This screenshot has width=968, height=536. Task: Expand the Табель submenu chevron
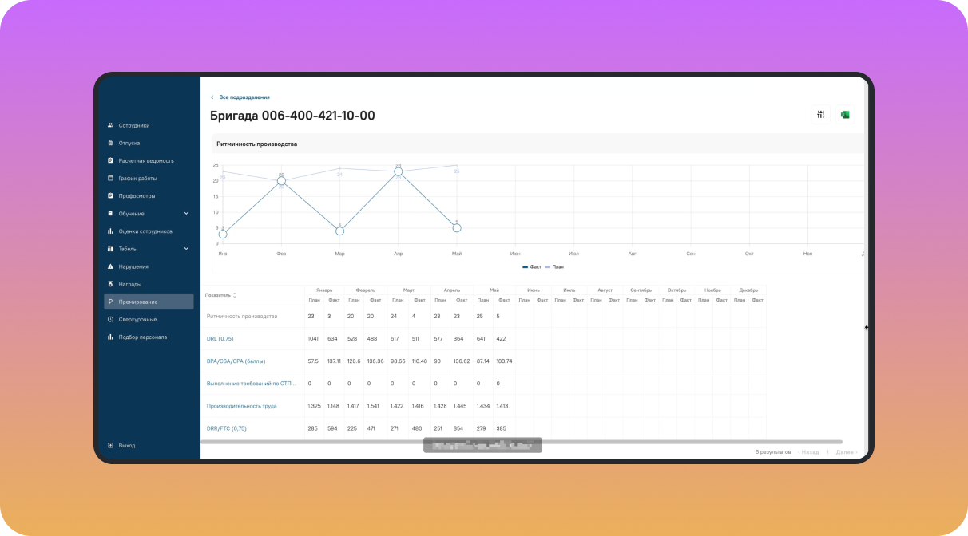click(x=186, y=249)
